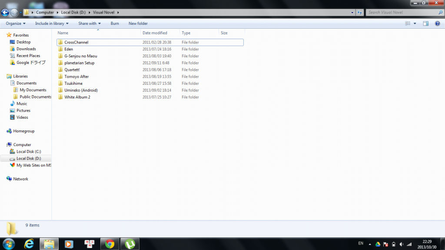Open Homegroup in navigation pane

point(24,131)
